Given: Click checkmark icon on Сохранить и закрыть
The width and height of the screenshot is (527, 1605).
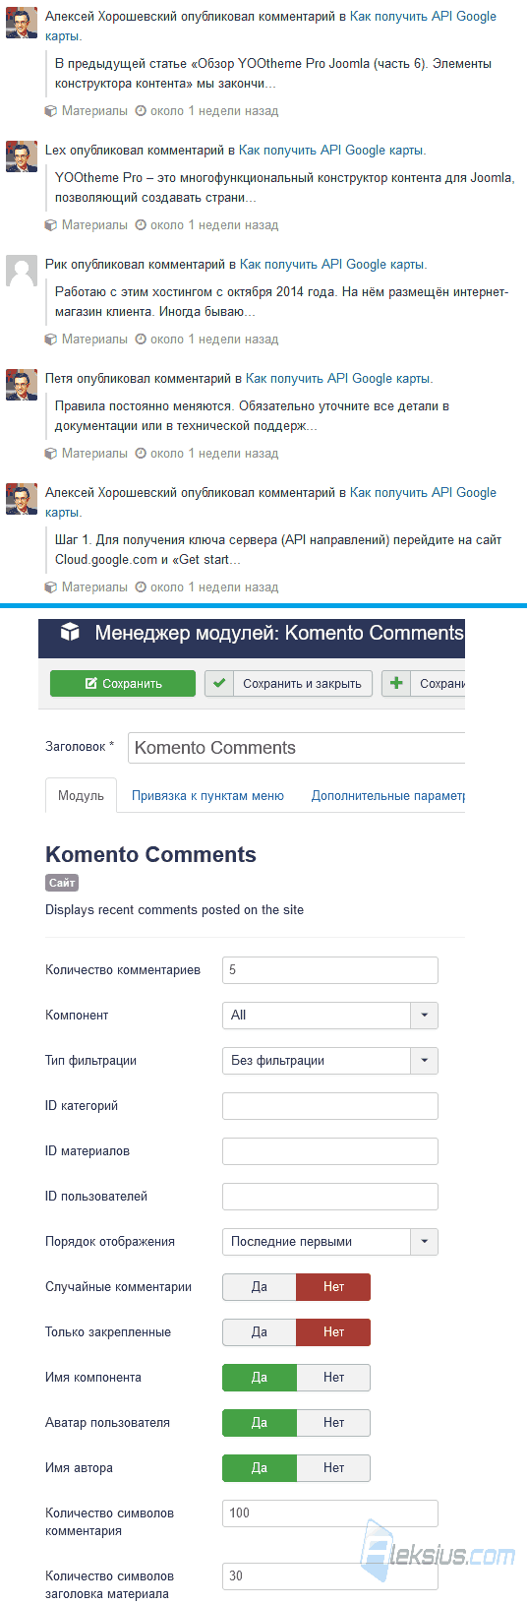Looking at the screenshot, I should (219, 683).
